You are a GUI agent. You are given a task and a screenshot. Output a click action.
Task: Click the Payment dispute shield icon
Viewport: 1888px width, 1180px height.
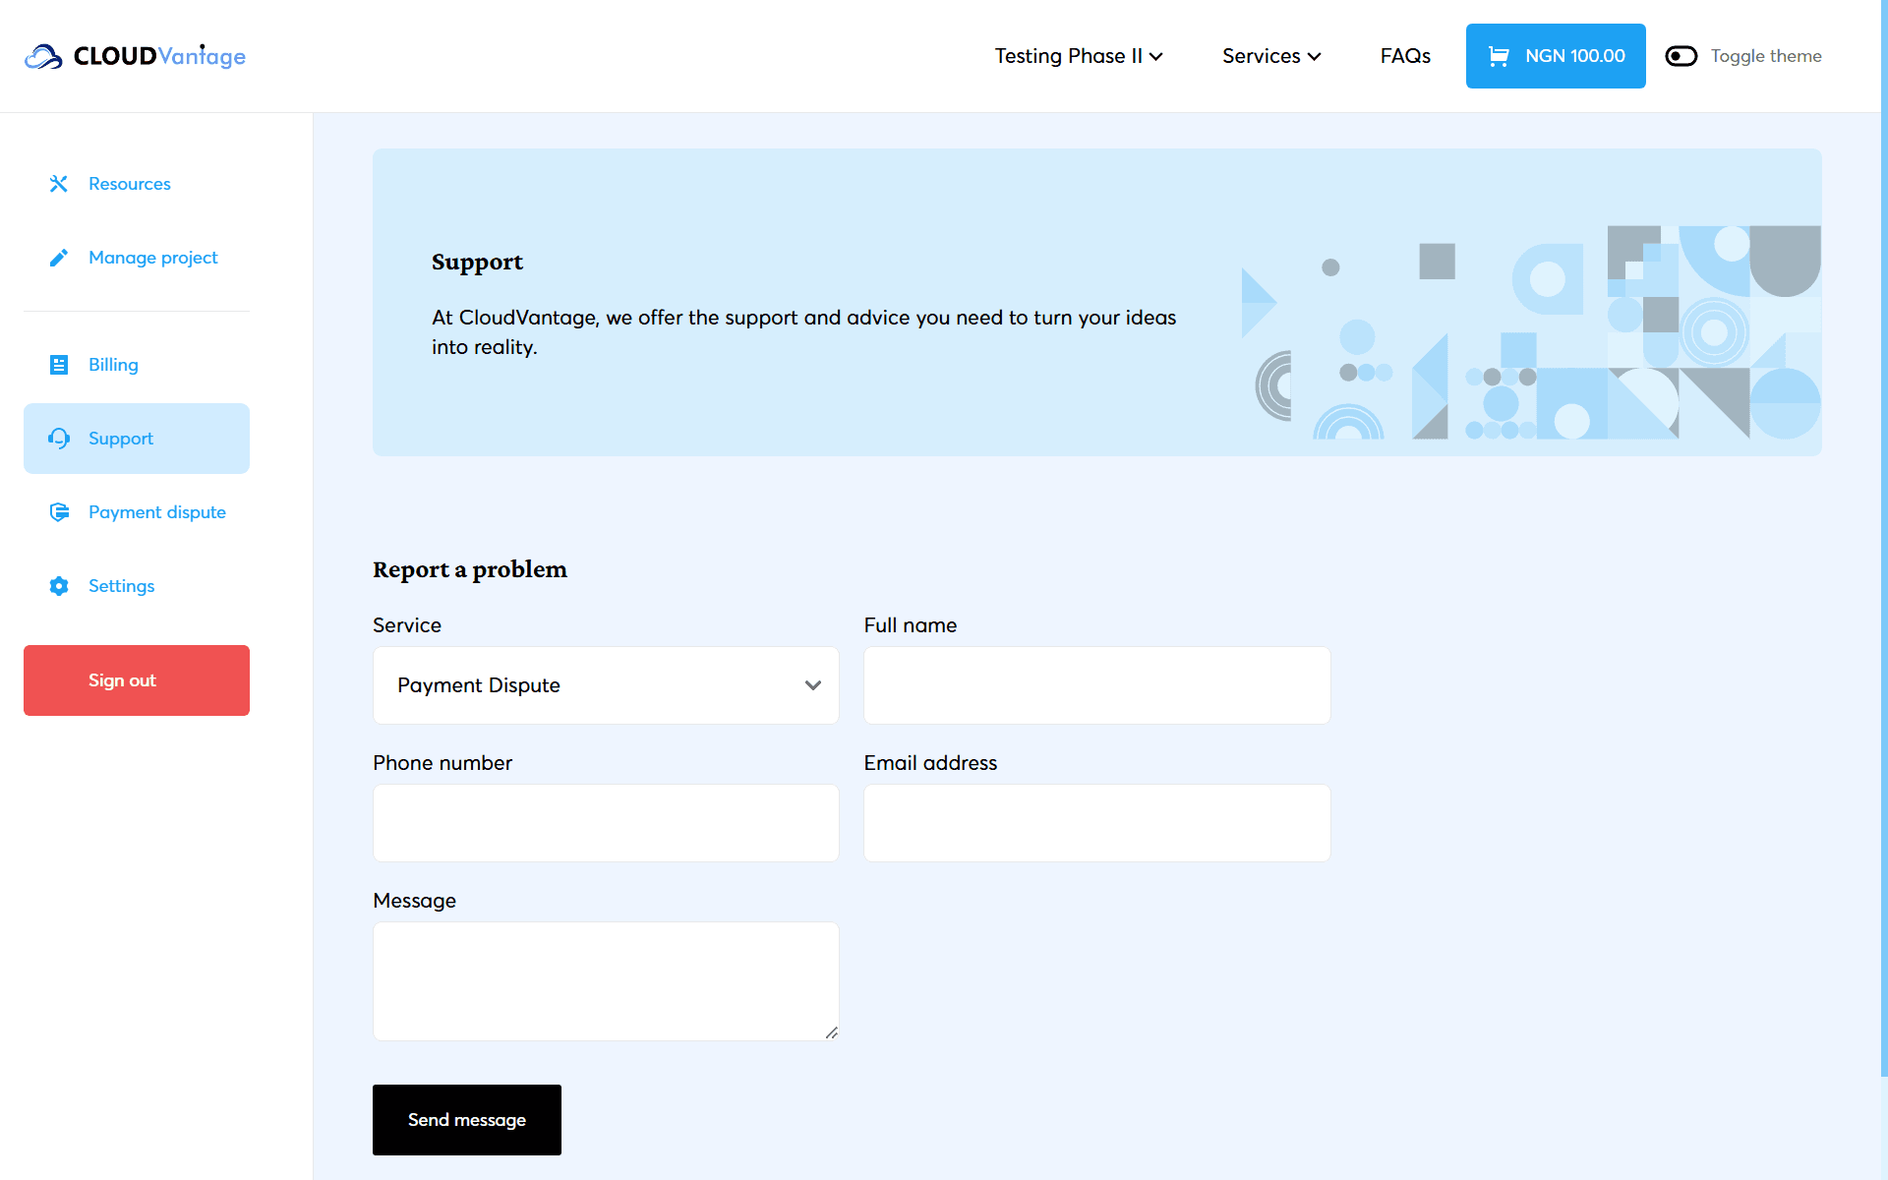pos(59,512)
